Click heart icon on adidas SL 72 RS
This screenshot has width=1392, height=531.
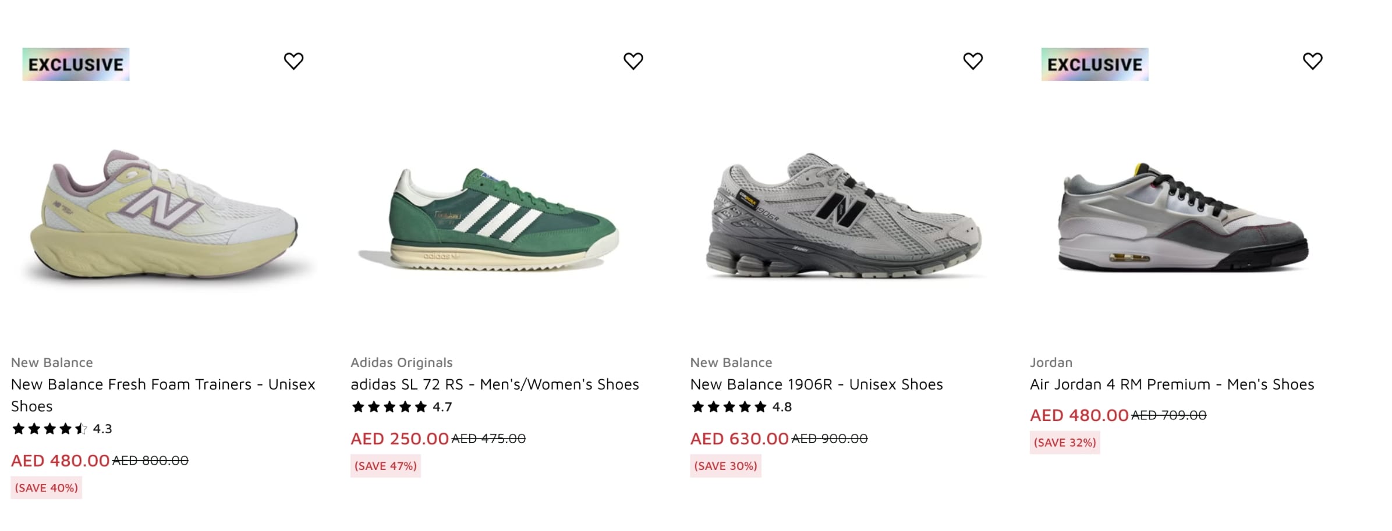(x=633, y=61)
